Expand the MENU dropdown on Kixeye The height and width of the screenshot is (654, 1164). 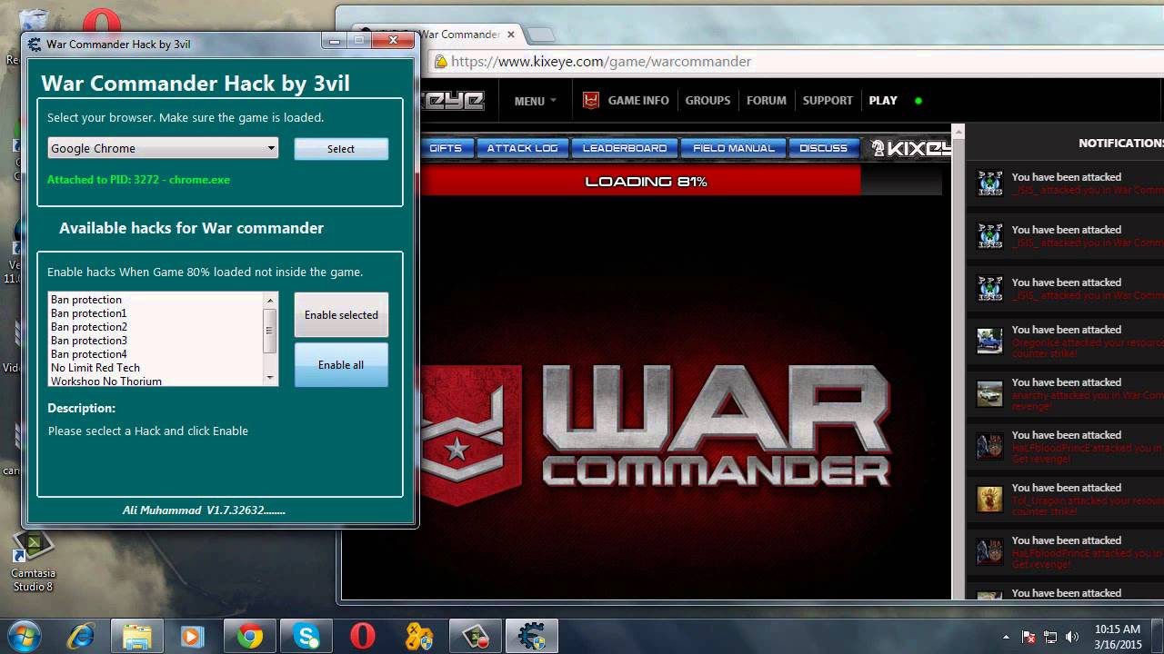pos(535,101)
